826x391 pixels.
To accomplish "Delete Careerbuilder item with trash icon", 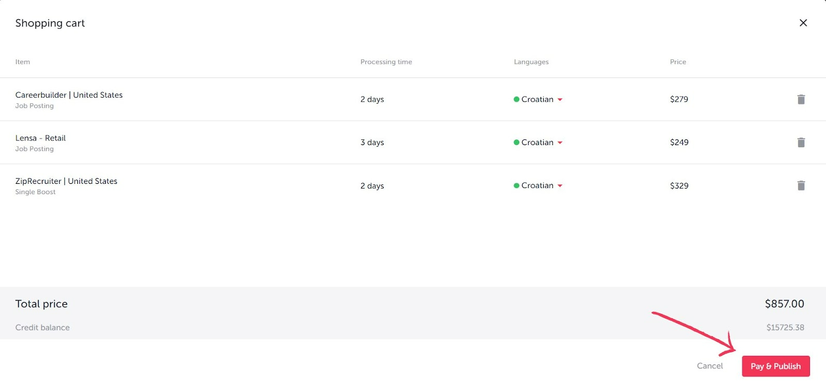I will click(x=801, y=99).
